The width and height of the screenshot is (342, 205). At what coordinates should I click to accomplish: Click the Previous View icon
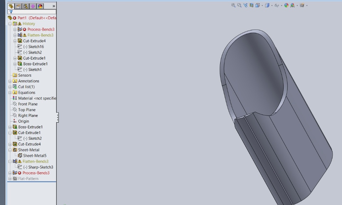[245, 5]
